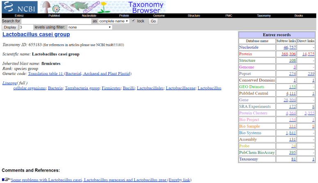Click the Display button
The width and height of the screenshot is (318, 183).
tap(10, 27)
